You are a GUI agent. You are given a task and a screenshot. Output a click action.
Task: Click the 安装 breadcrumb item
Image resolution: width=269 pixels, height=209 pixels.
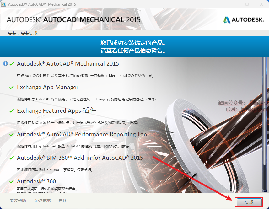coord(12,33)
